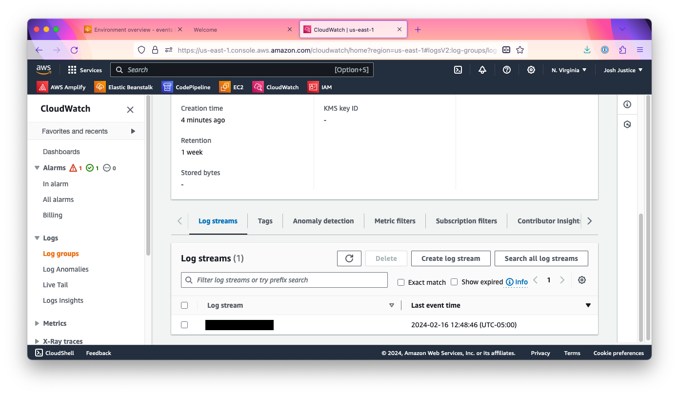The image size is (679, 396).
Task: Expand the Metrics section
Action: (x=37, y=323)
